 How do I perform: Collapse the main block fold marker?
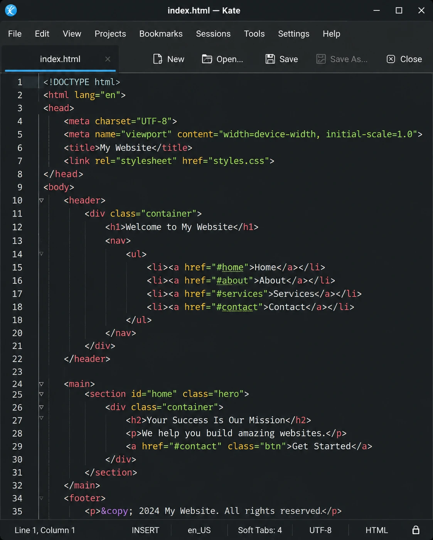point(41,384)
